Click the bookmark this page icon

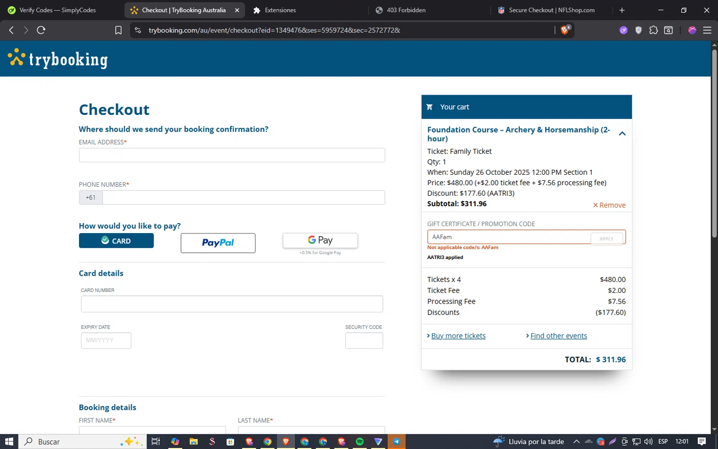(x=118, y=30)
